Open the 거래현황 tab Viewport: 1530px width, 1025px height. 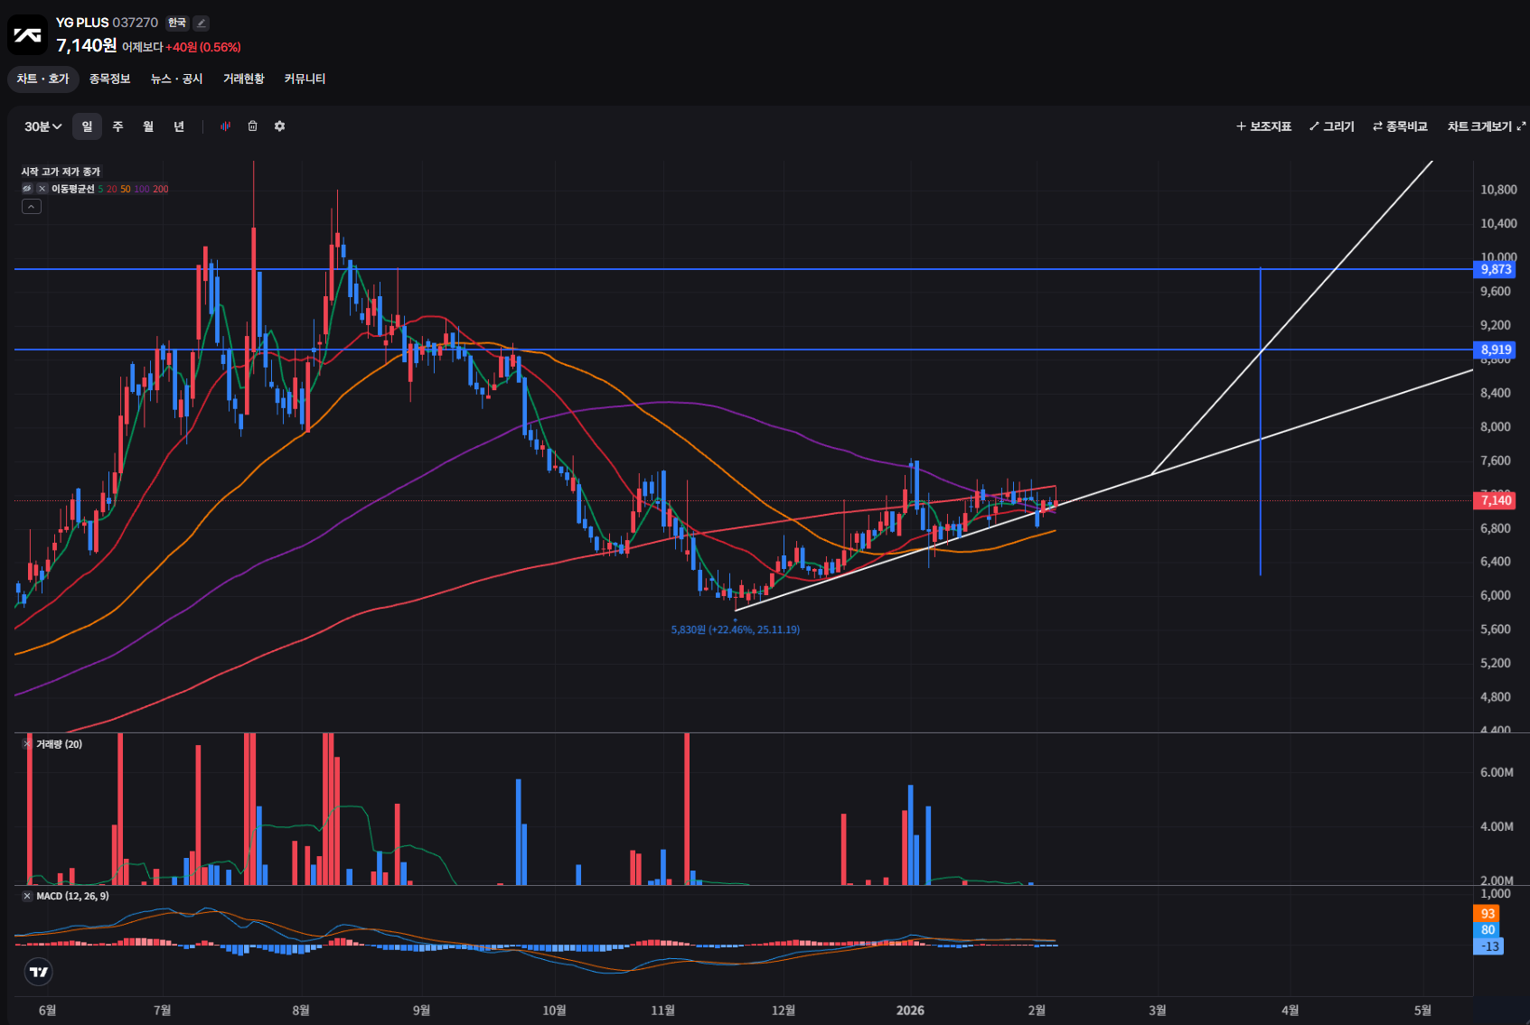pos(244,79)
